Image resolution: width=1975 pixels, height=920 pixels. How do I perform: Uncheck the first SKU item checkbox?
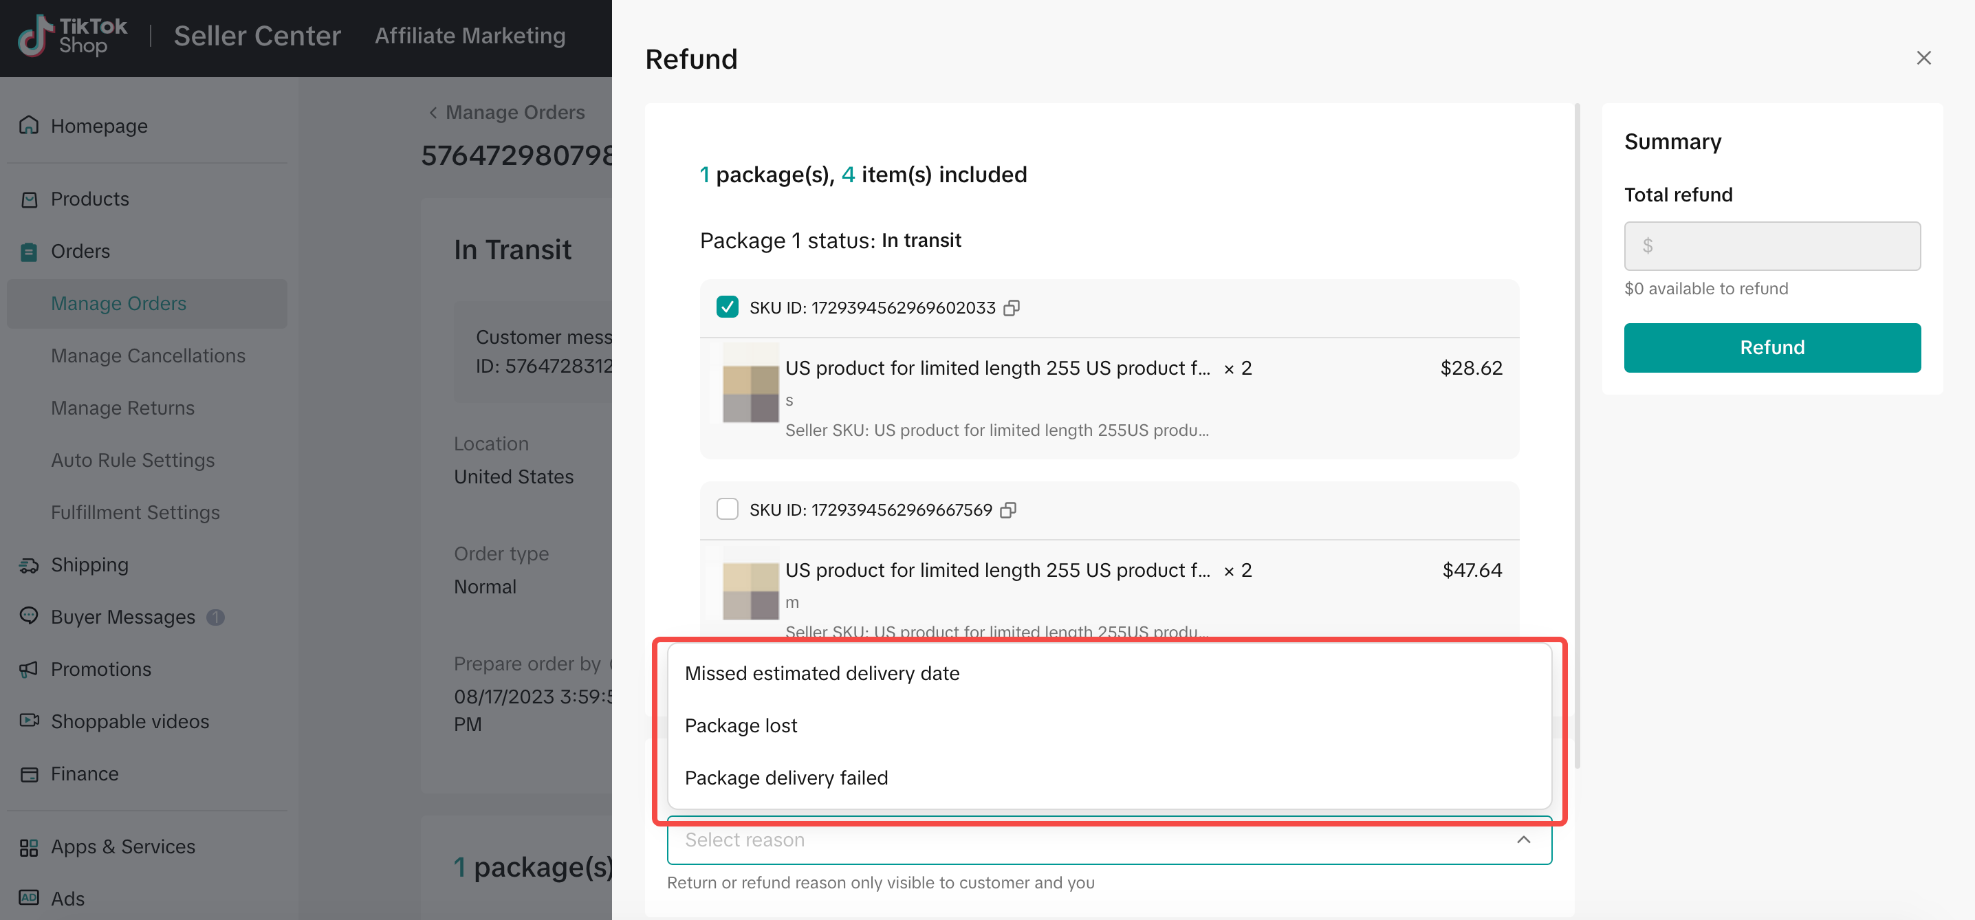click(727, 307)
